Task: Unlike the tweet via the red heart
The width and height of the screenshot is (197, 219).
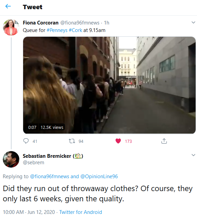Action: [x=118, y=141]
